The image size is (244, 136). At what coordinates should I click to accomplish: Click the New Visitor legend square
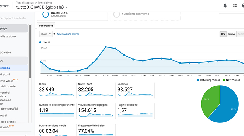224,80
